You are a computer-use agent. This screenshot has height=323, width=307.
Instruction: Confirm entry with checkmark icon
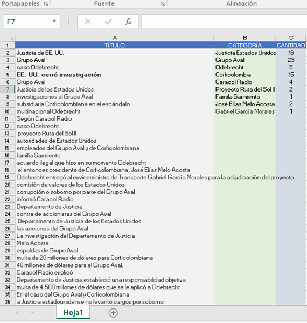[x=108, y=22]
